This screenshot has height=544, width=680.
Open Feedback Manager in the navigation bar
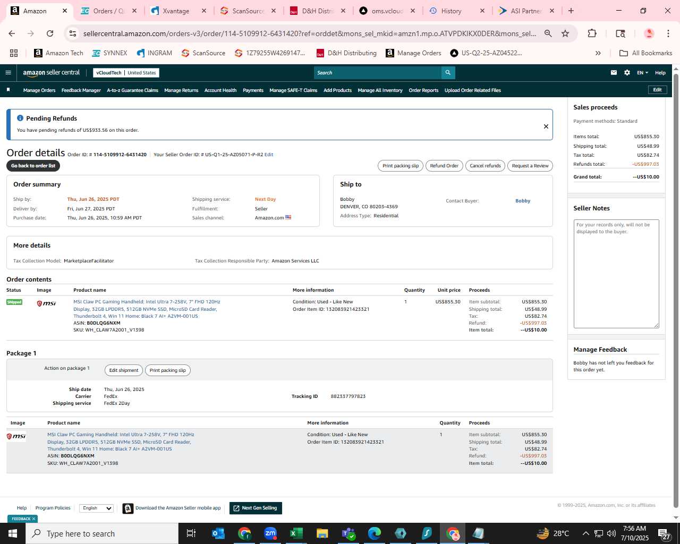pyautogui.click(x=81, y=90)
